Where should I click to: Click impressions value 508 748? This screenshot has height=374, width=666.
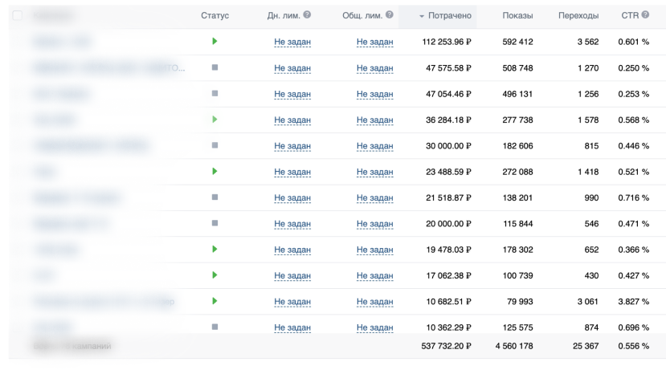coord(517,68)
